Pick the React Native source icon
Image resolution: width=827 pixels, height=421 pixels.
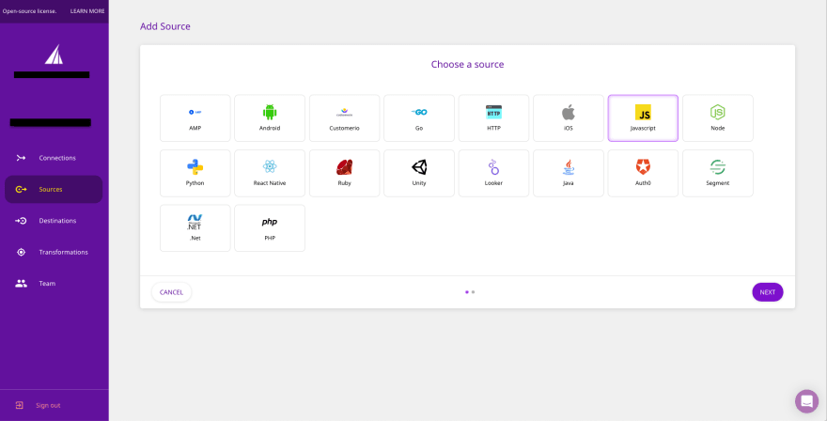pos(270,166)
